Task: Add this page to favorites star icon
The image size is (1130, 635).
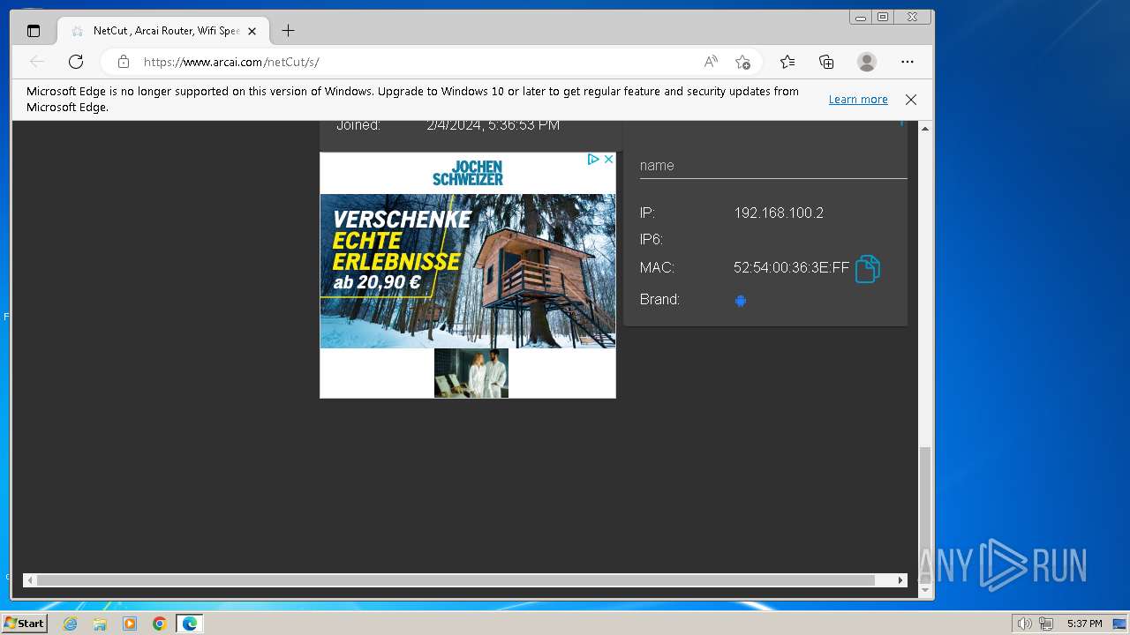Action: pos(742,62)
